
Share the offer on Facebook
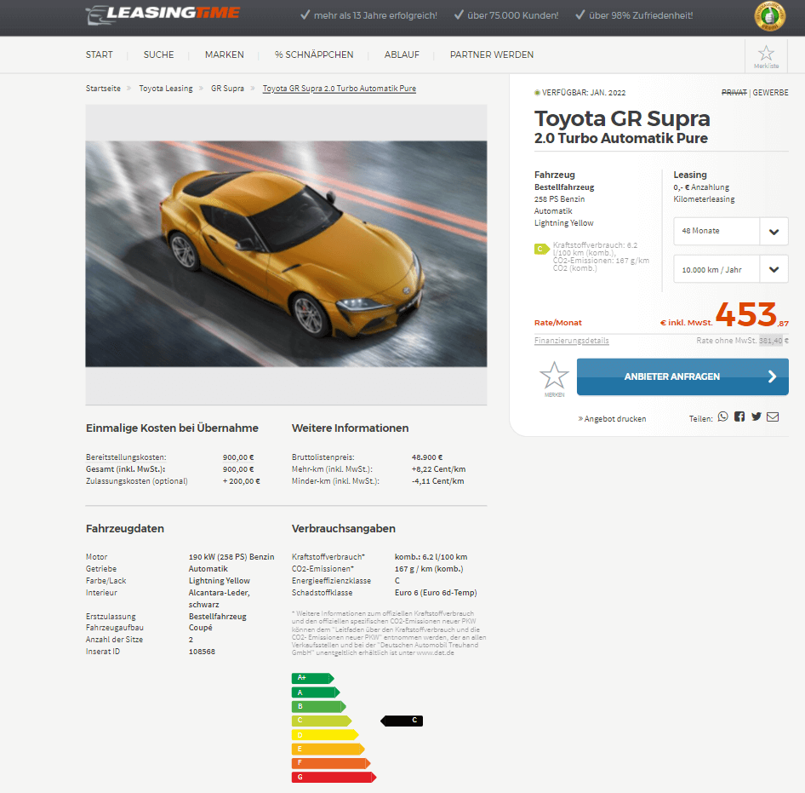pyautogui.click(x=739, y=417)
